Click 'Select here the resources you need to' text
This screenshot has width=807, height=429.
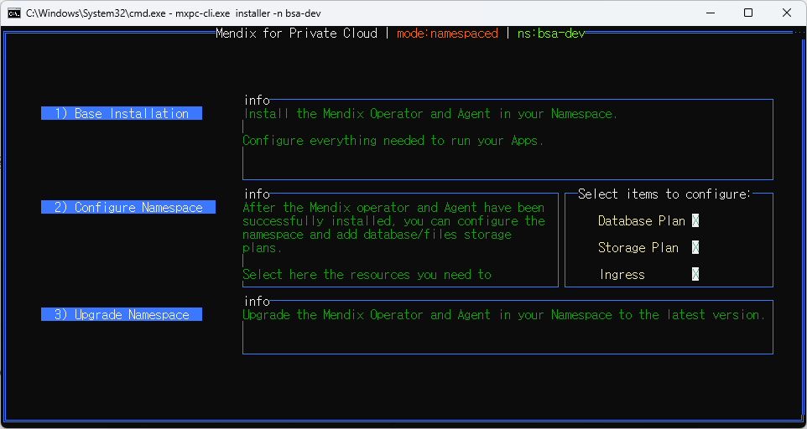tap(367, 275)
